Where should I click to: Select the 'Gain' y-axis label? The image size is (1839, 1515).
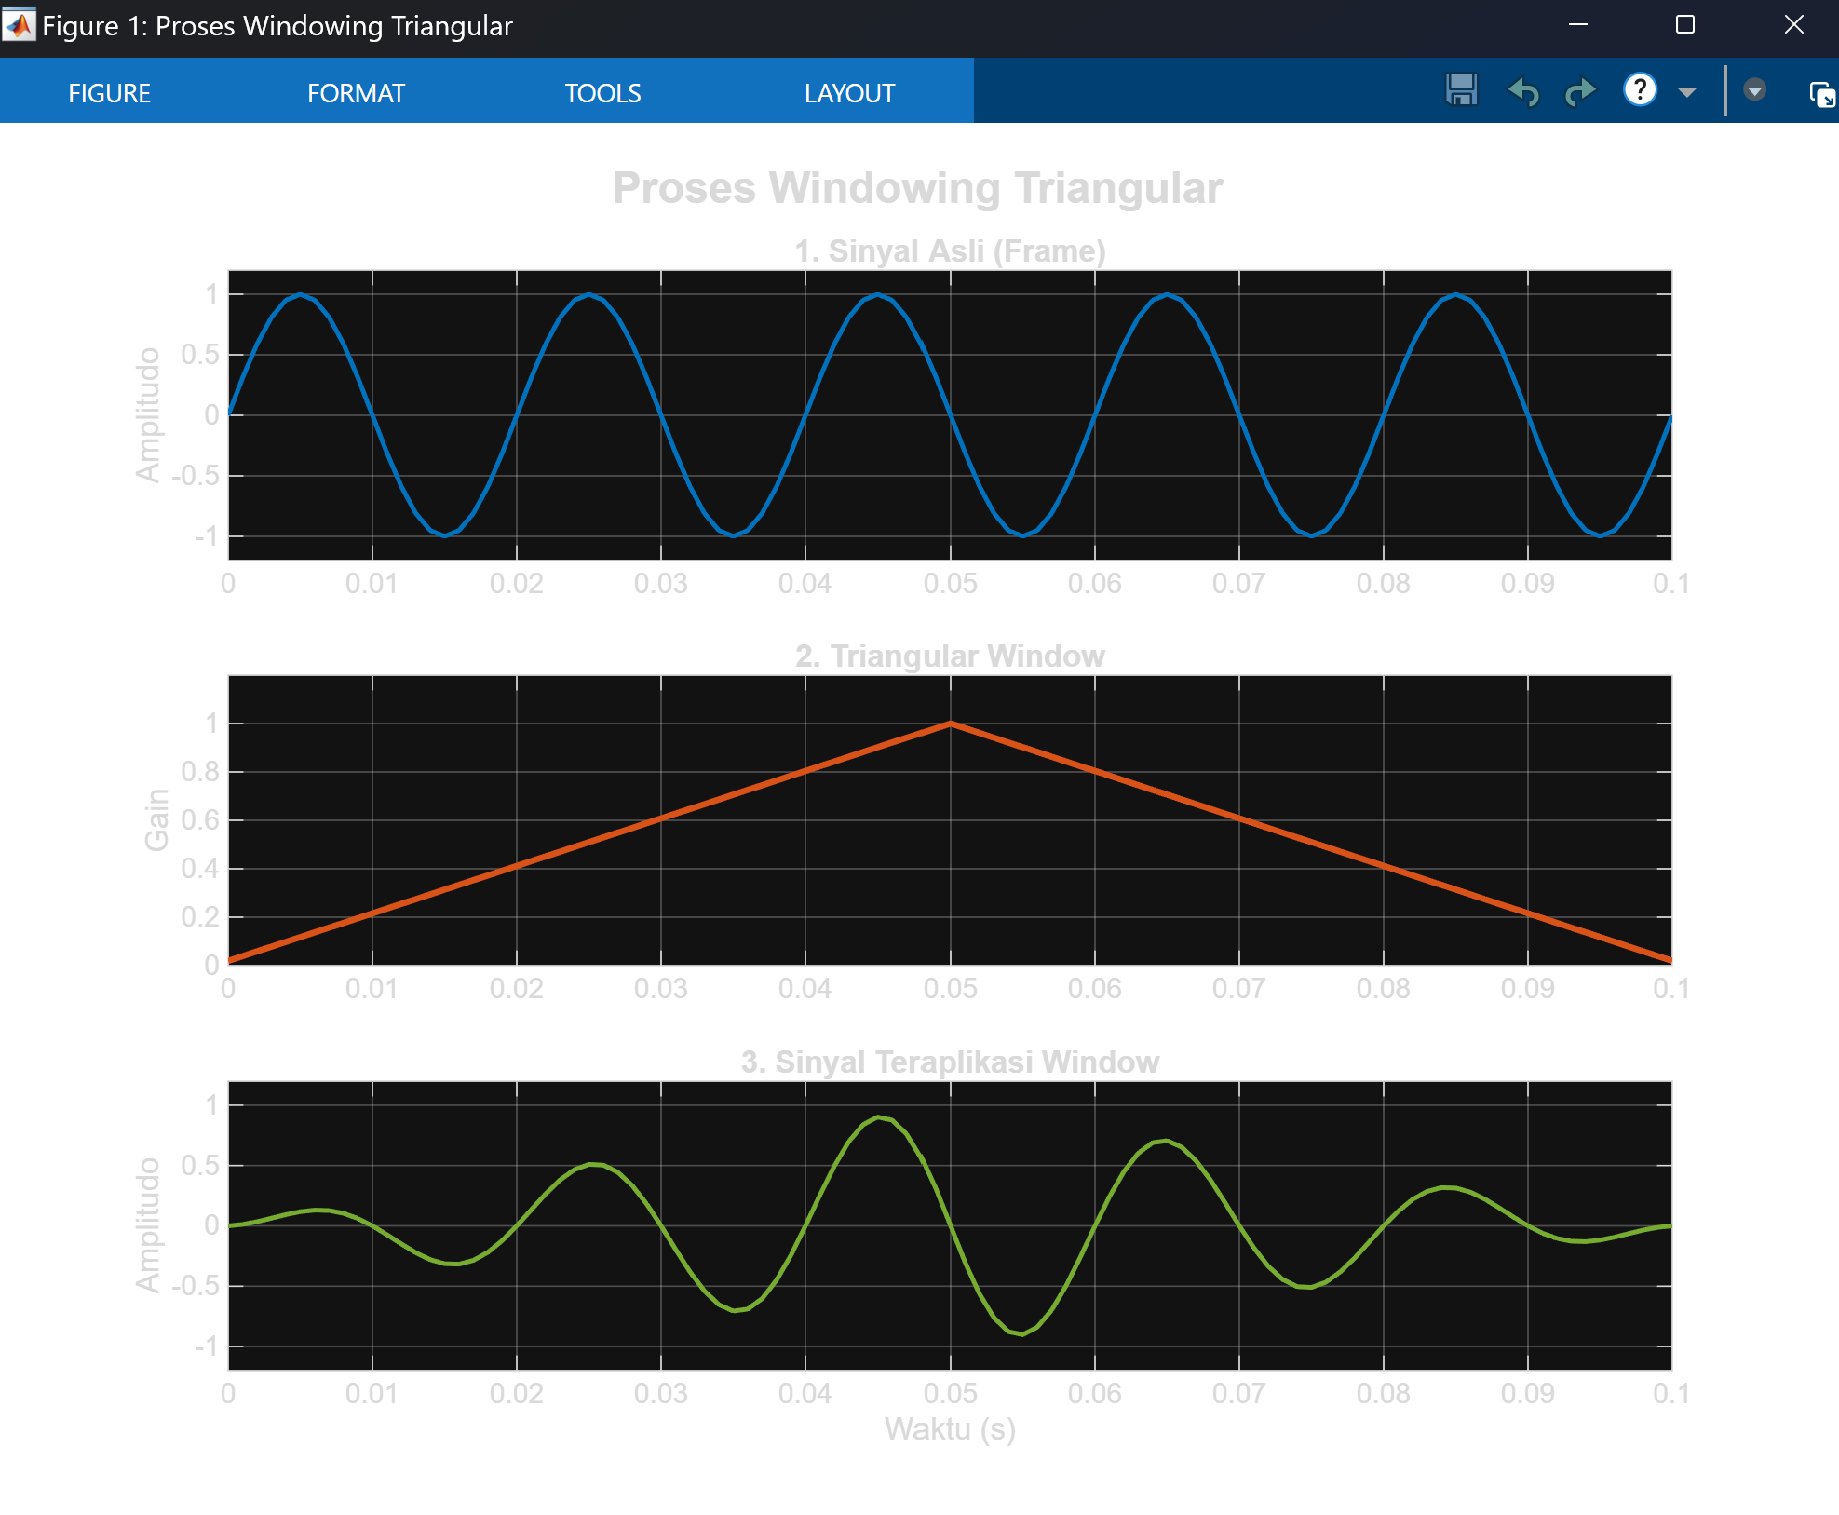click(x=156, y=819)
